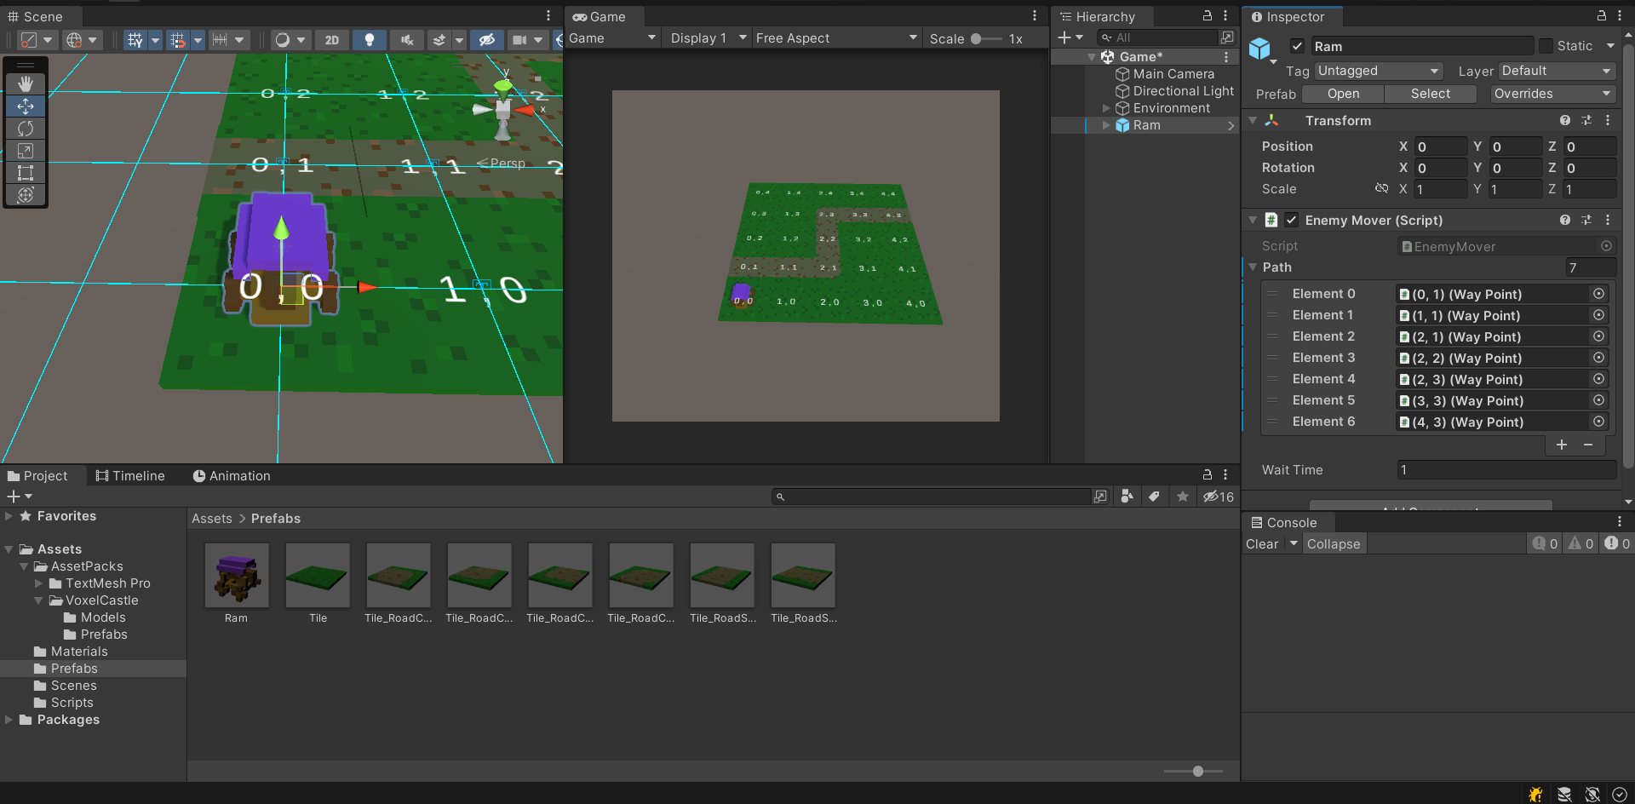The height and width of the screenshot is (804, 1635).
Task: Click the favorites star icon in Project
Action: click(x=1182, y=497)
